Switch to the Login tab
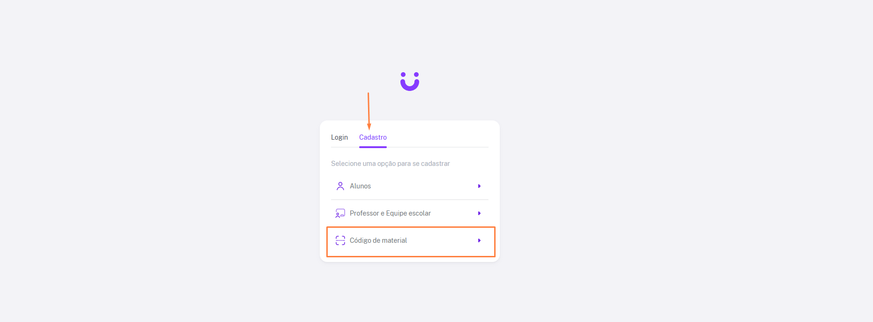873x322 pixels. coord(339,137)
